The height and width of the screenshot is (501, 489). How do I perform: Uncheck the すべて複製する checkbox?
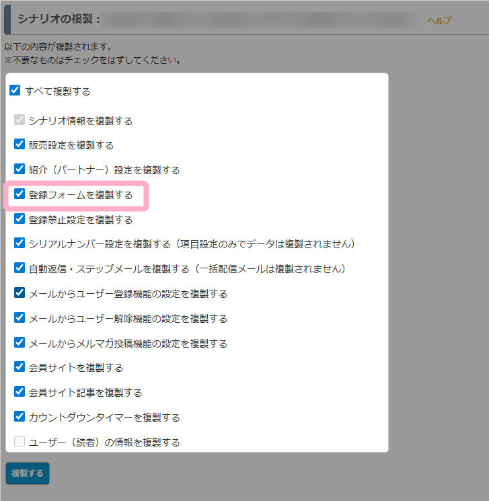pyautogui.click(x=15, y=91)
